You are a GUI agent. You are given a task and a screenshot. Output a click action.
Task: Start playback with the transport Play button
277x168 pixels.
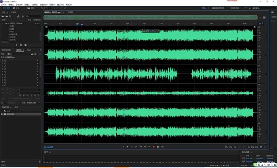128,147
